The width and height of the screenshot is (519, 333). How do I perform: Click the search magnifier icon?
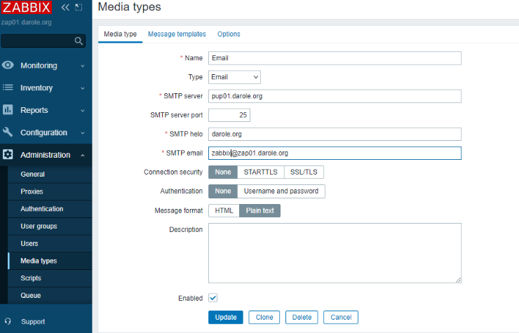tap(79, 41)
